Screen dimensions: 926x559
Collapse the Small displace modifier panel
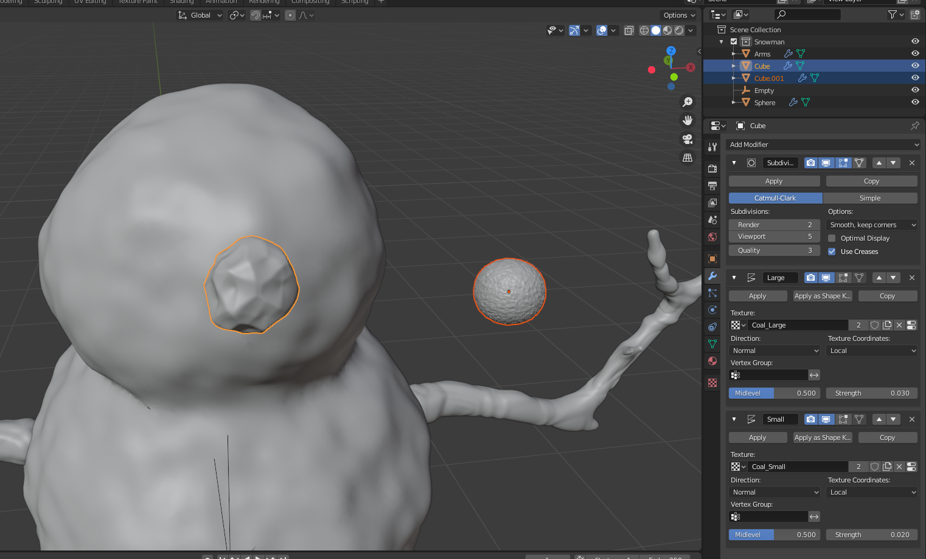734,419
